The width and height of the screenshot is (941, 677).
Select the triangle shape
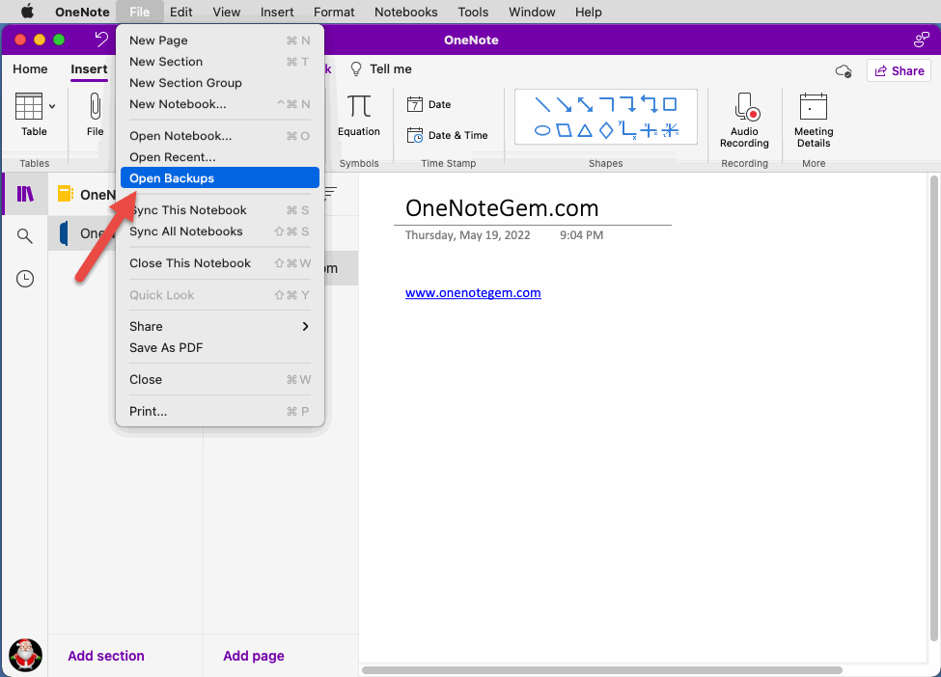pyautogui.click(x=585, y=130)
